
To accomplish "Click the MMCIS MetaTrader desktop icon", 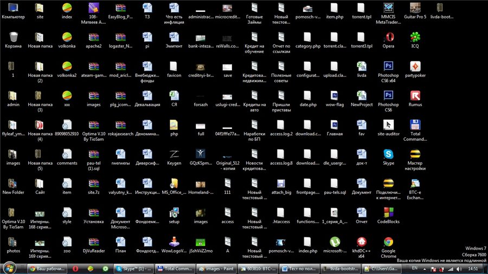I will [x=388, y=8].
